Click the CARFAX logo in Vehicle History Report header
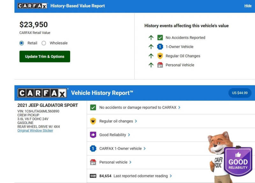The height and width of the screenshot is (183, 255). (x=42, y=93)
